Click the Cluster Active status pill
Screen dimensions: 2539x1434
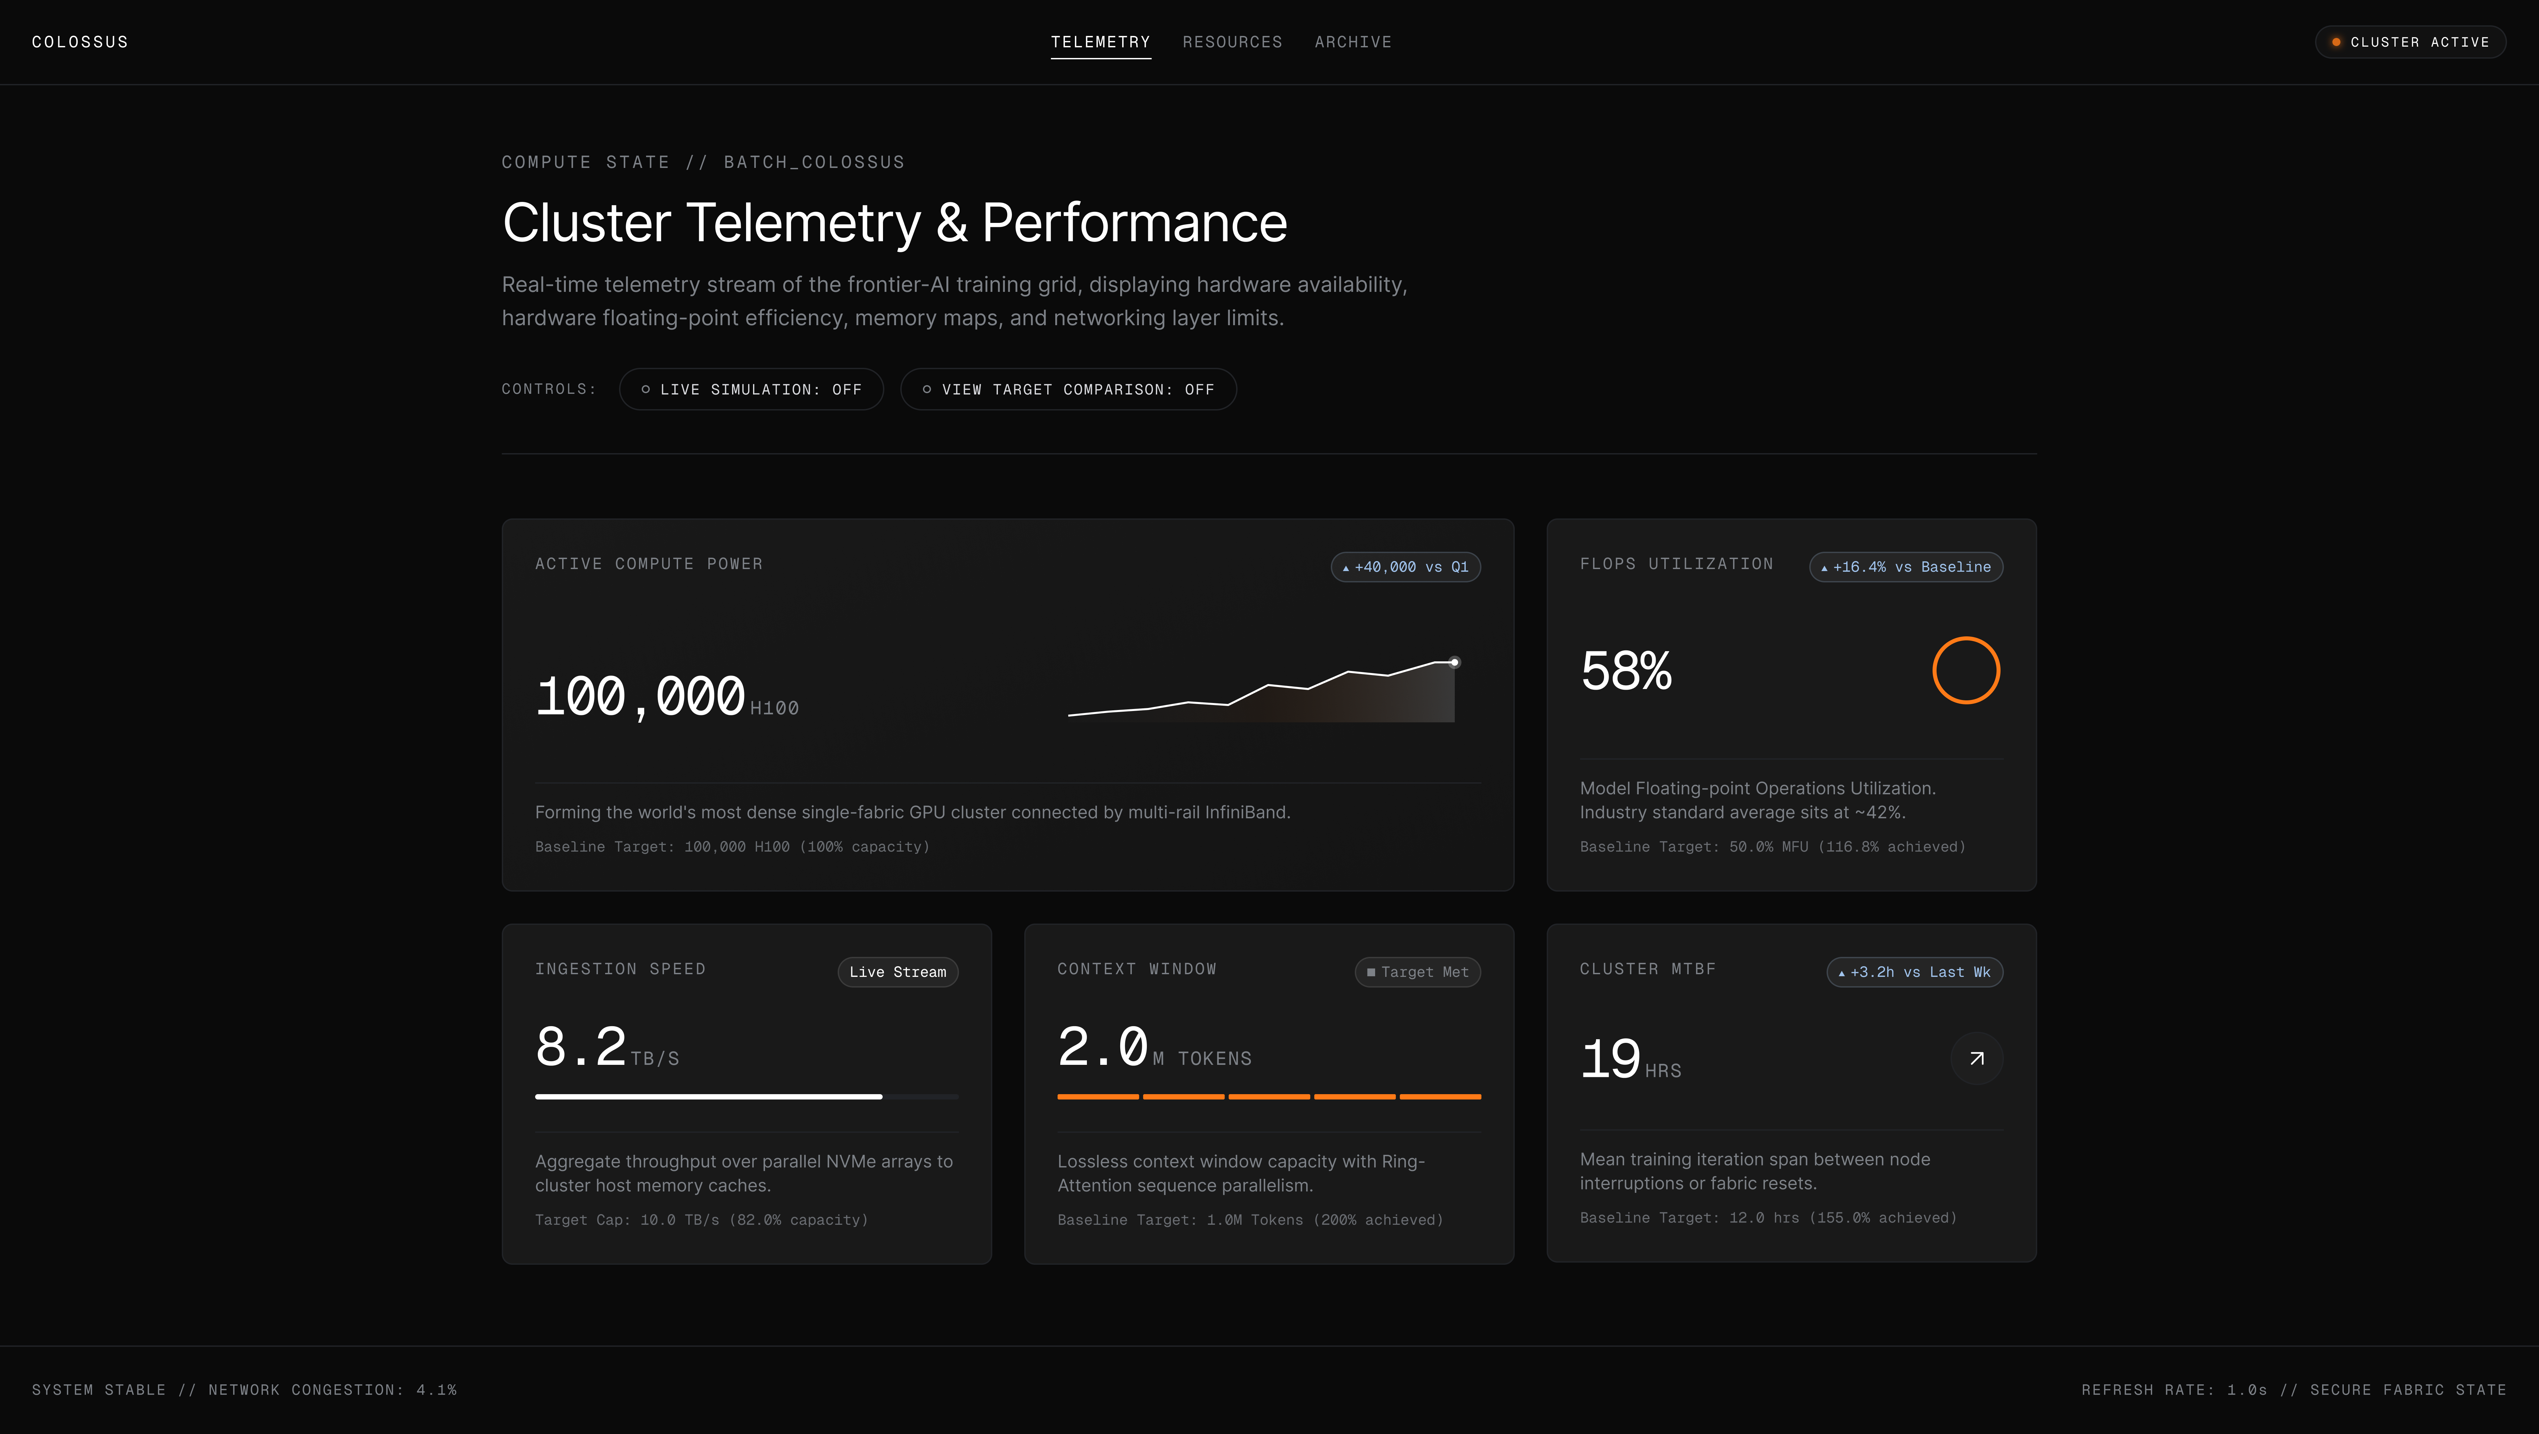click(x=2410, y=42)
